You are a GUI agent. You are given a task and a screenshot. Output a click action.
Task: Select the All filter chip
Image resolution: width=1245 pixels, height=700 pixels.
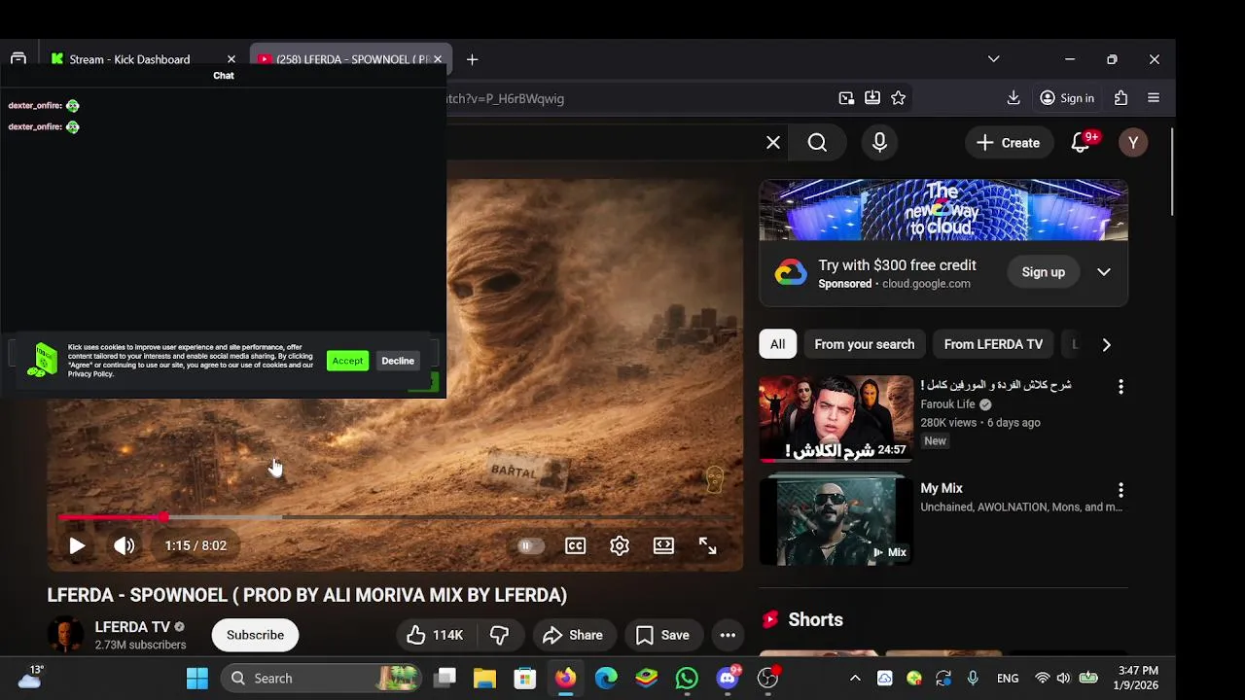coord(777,344)
